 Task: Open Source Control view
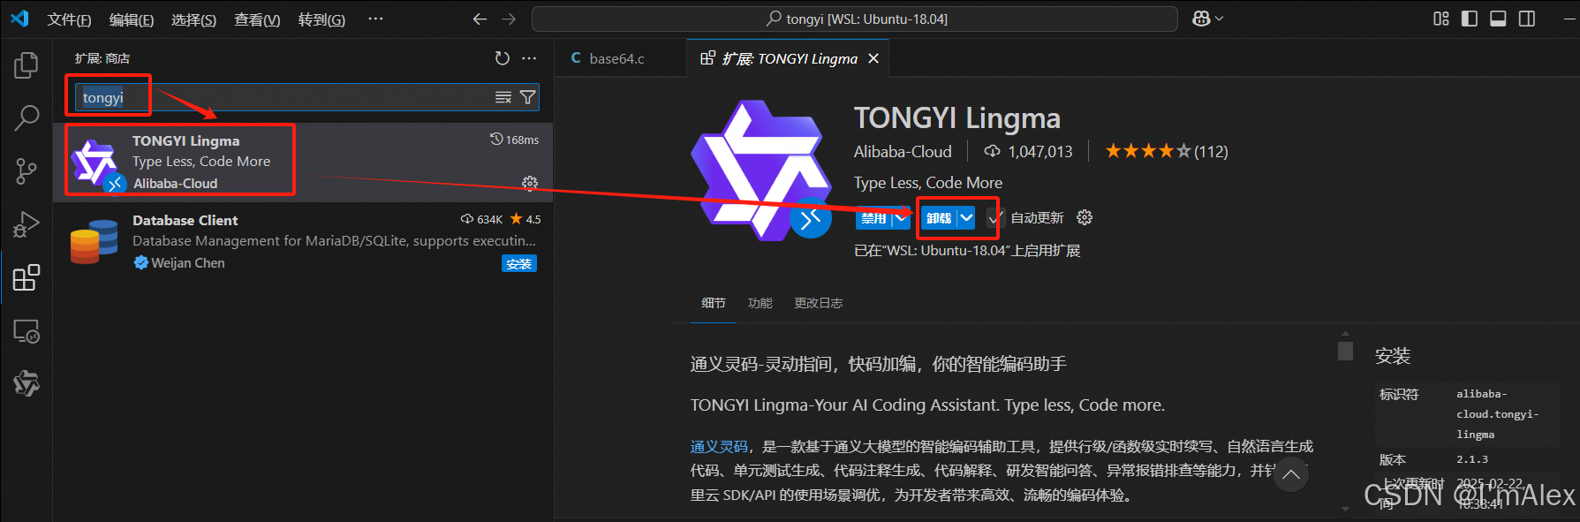coord(26,171)
